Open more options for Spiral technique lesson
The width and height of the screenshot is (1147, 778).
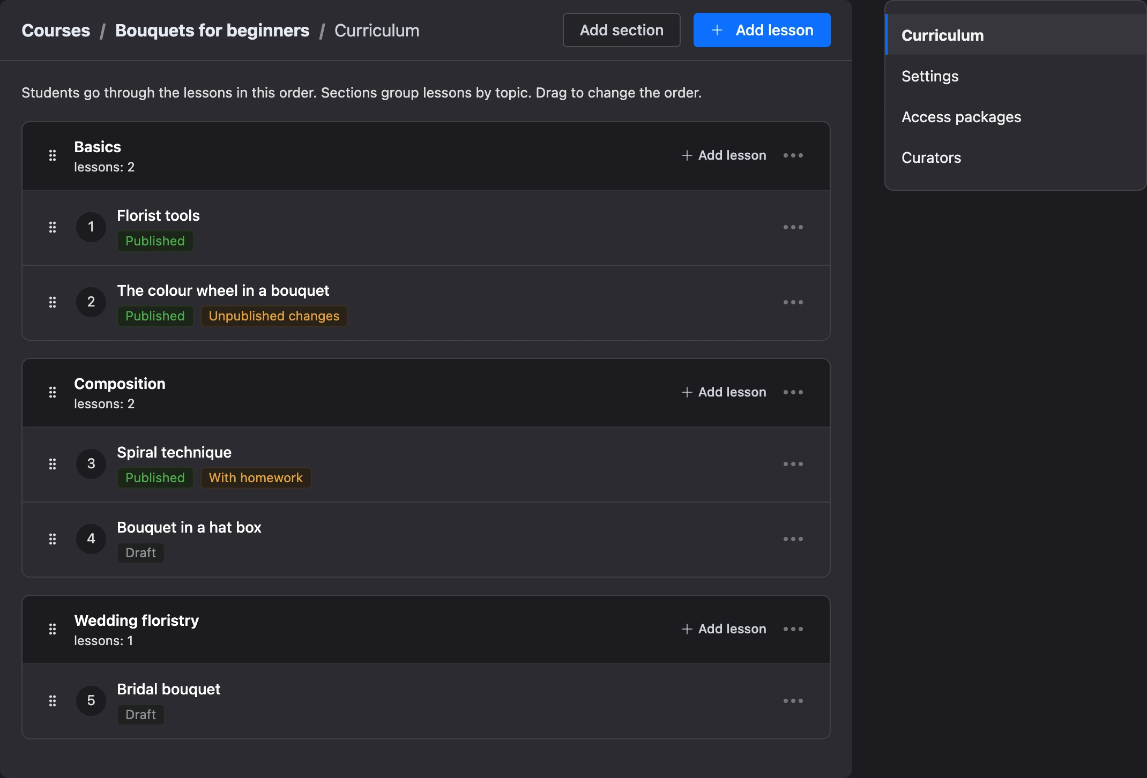point(793,464)
